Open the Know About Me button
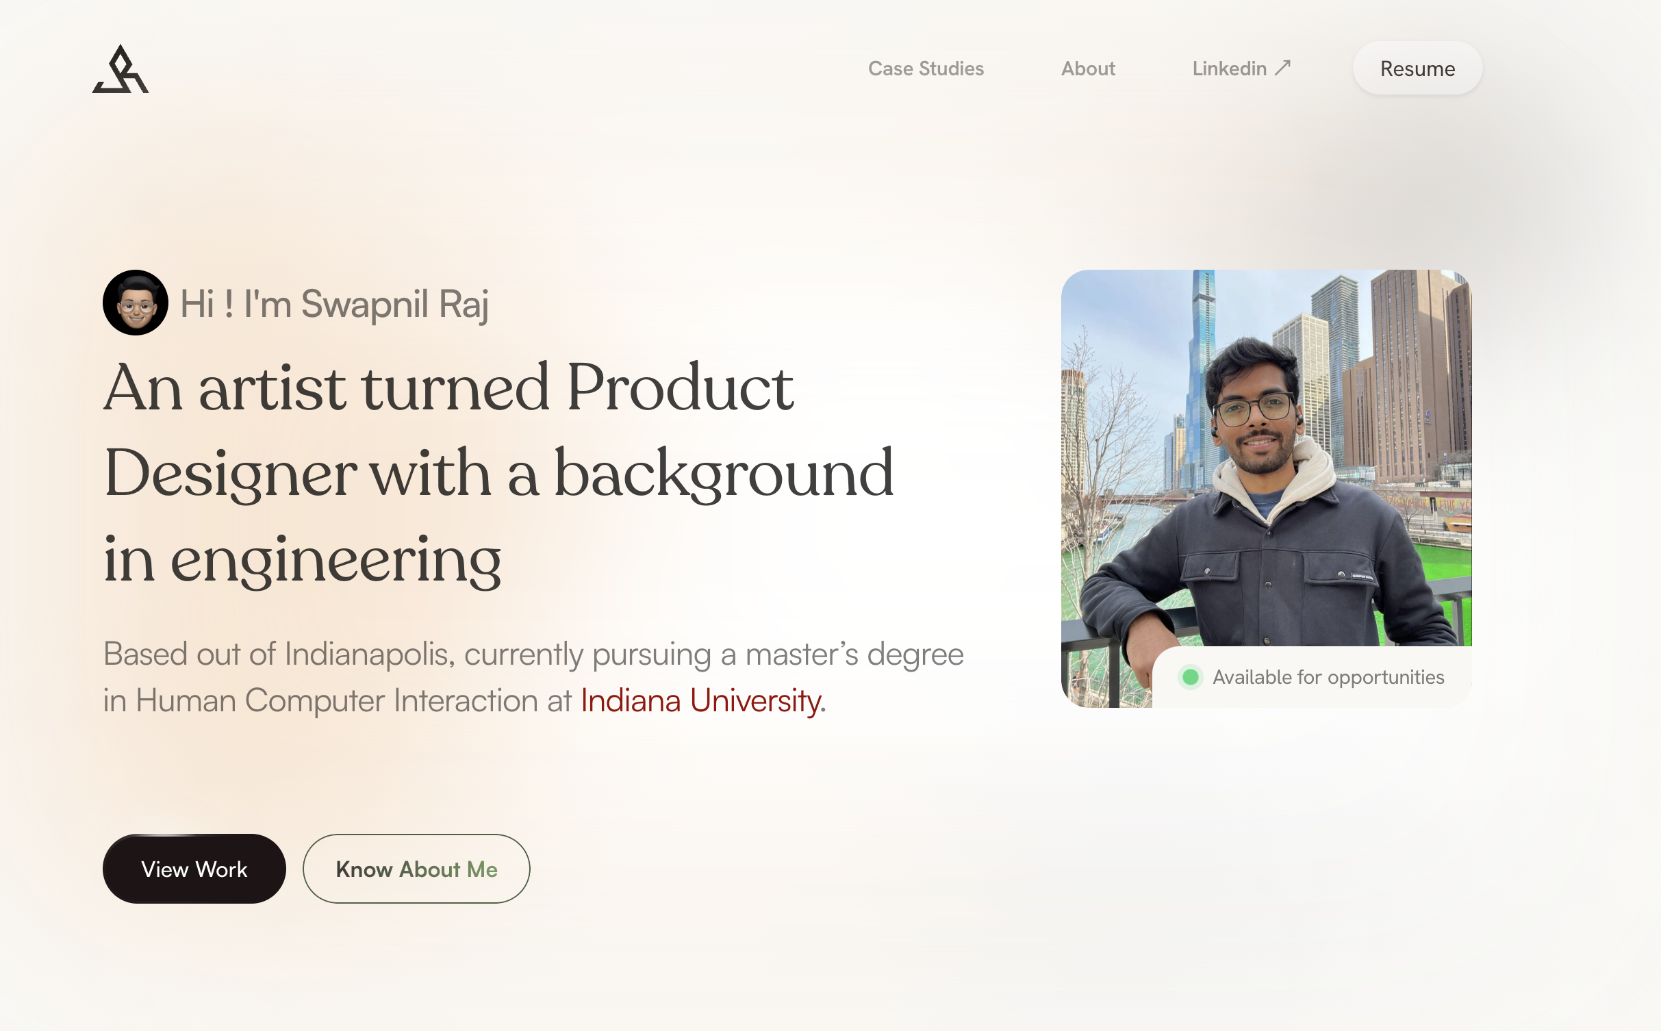This screenshot has width=1661, height=1031. click(x=416, y=869)
